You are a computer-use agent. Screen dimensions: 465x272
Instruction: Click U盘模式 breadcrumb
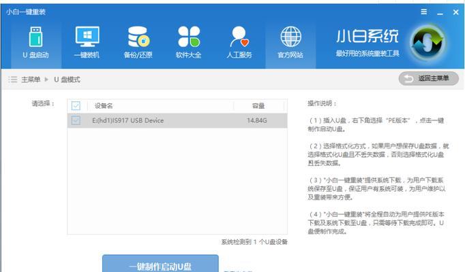67,80
